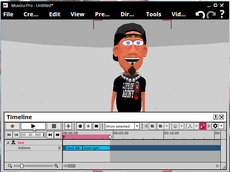Open the Dir... menu

[127, 14]
